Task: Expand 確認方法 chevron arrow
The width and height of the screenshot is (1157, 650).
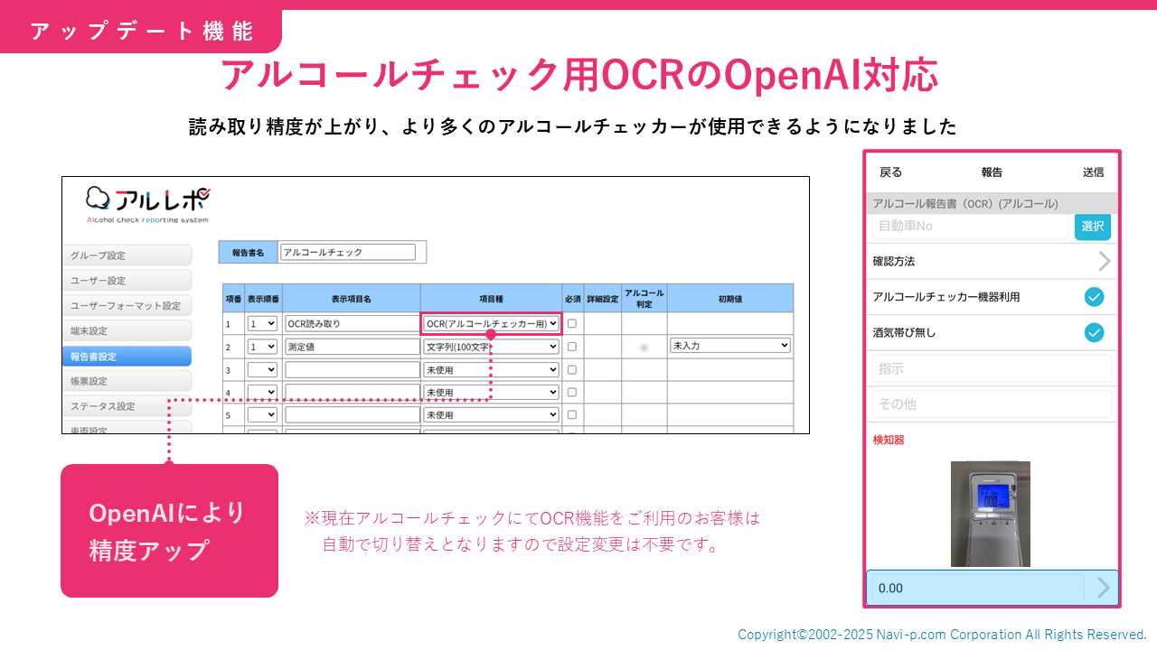Action: [x=1104, y=261]
